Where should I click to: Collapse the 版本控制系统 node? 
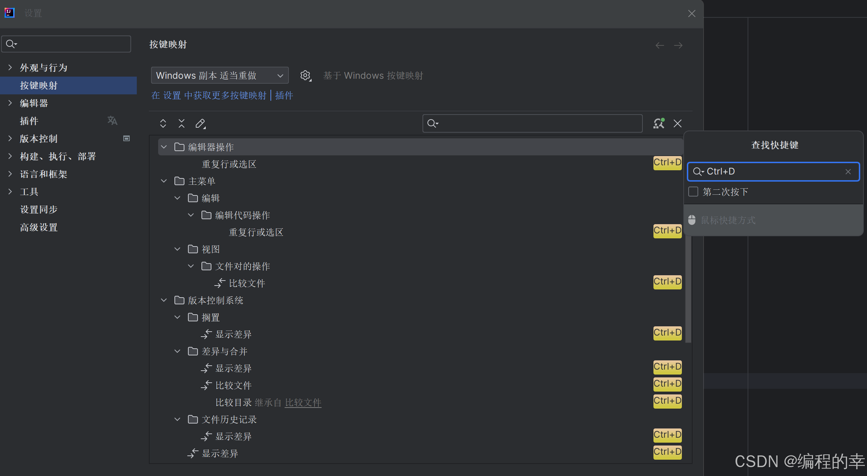(x=164, y=300)
